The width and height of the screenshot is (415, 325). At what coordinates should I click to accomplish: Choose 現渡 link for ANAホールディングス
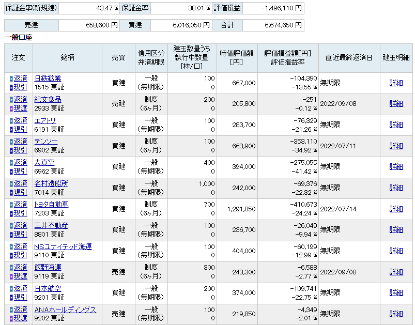(21, 318)
